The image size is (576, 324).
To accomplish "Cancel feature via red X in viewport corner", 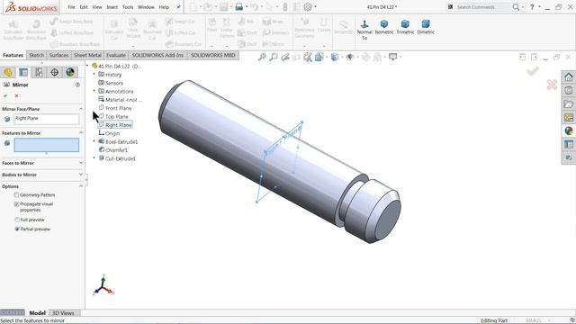I will coord(552,85).
